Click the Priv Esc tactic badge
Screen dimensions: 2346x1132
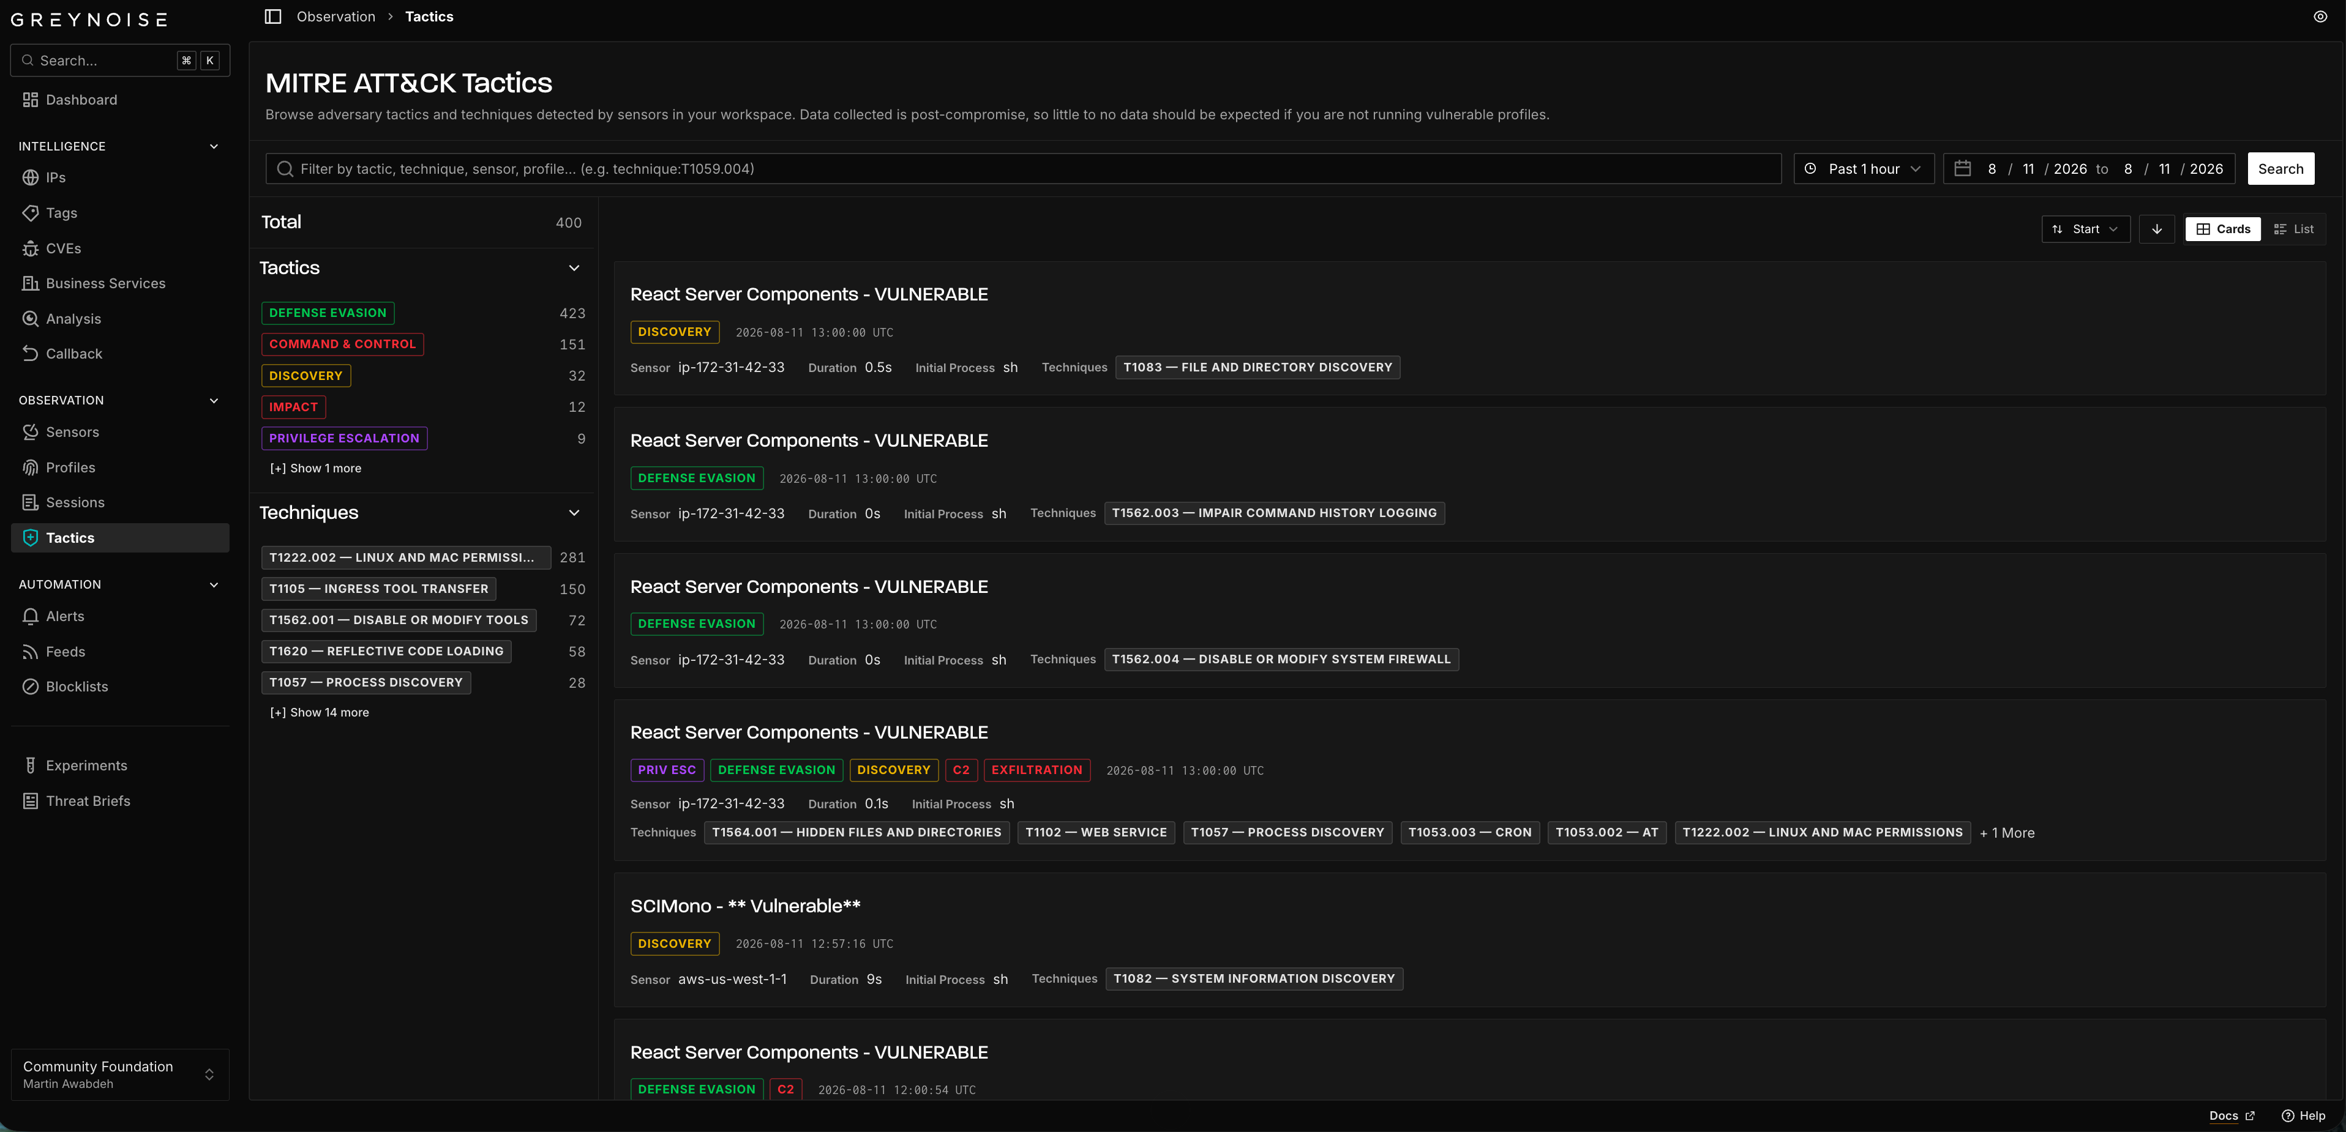click(x=667, y=771)
